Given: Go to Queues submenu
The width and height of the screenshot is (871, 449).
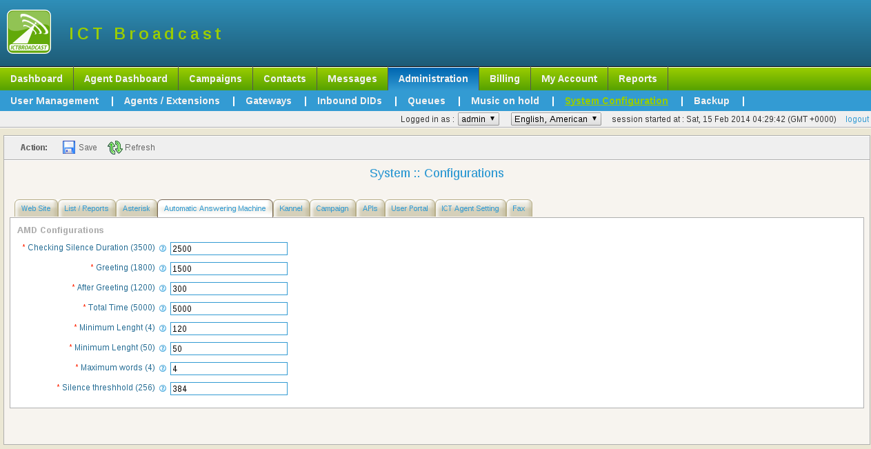Looking at the screenshot, I should (426, 101).
